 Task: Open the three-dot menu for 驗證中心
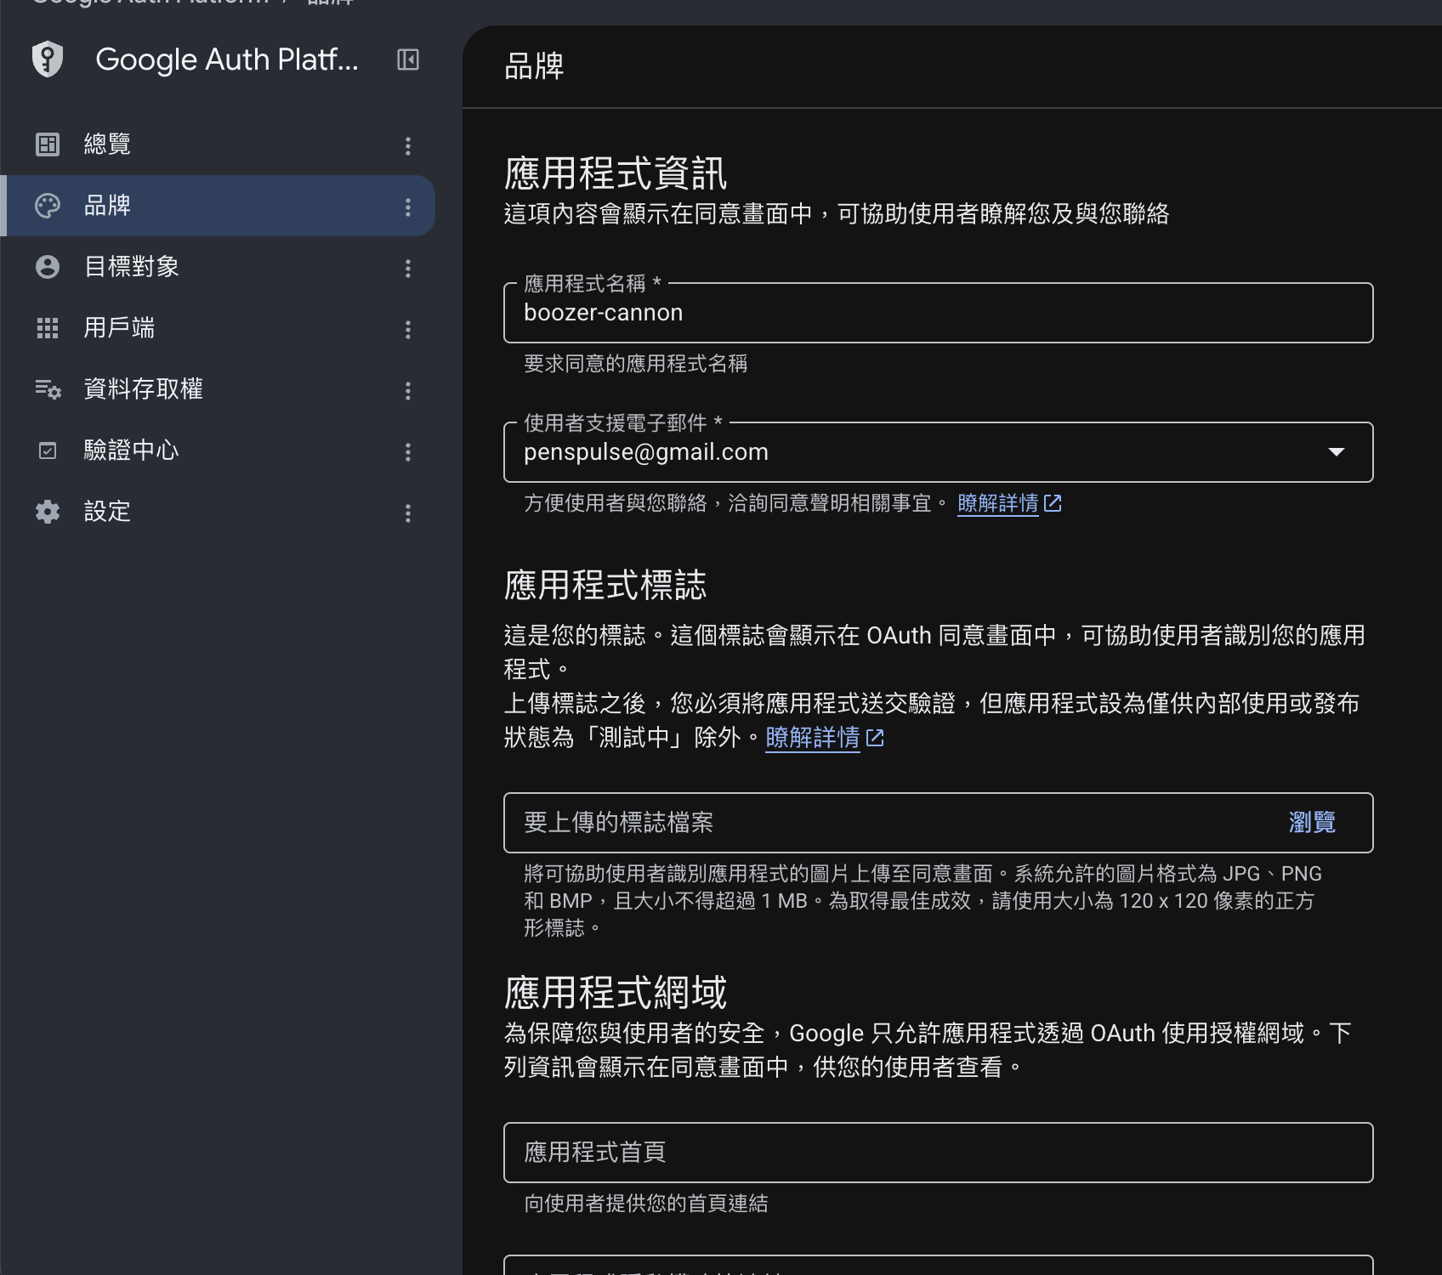click(408, 451)
